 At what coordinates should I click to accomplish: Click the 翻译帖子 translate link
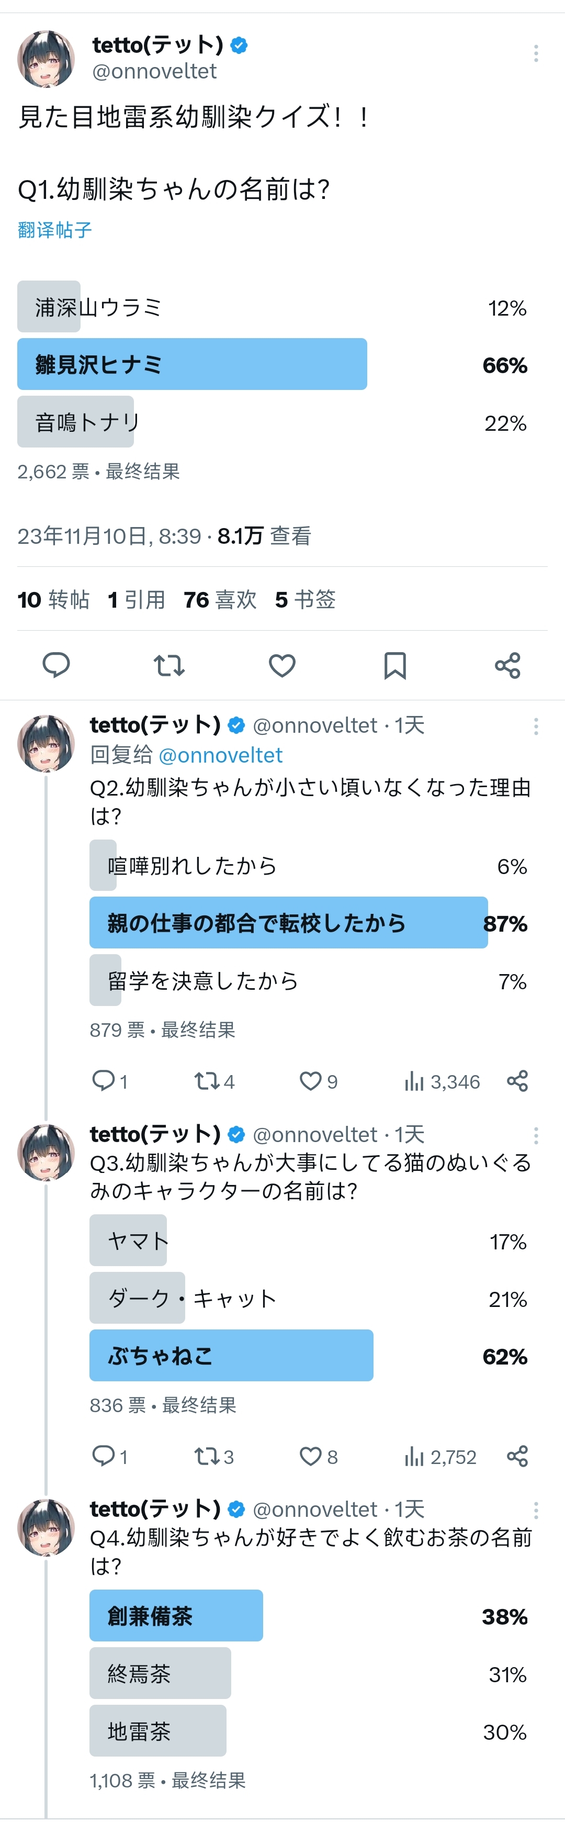click(54, 230)
